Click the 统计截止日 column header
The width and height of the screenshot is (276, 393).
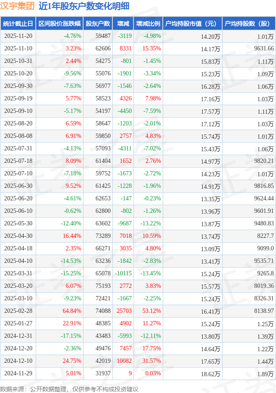[x=18, y=24]
